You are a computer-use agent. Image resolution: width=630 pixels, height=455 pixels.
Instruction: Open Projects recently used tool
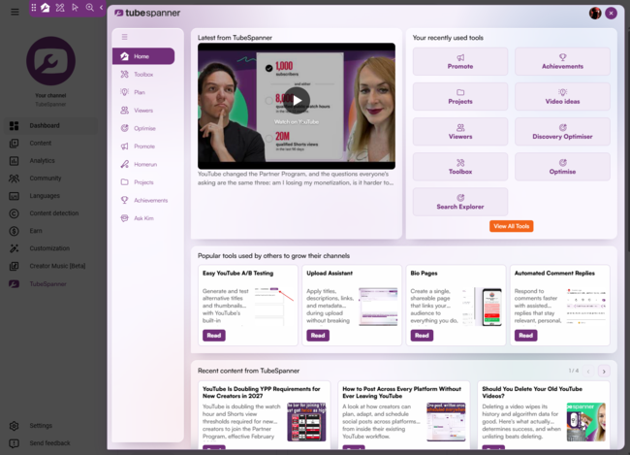click(460, 97)
